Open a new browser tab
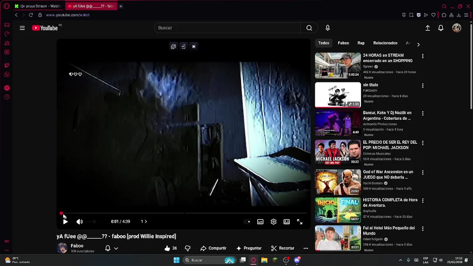This screenshot has height=266, width=473. click(120, 6)
